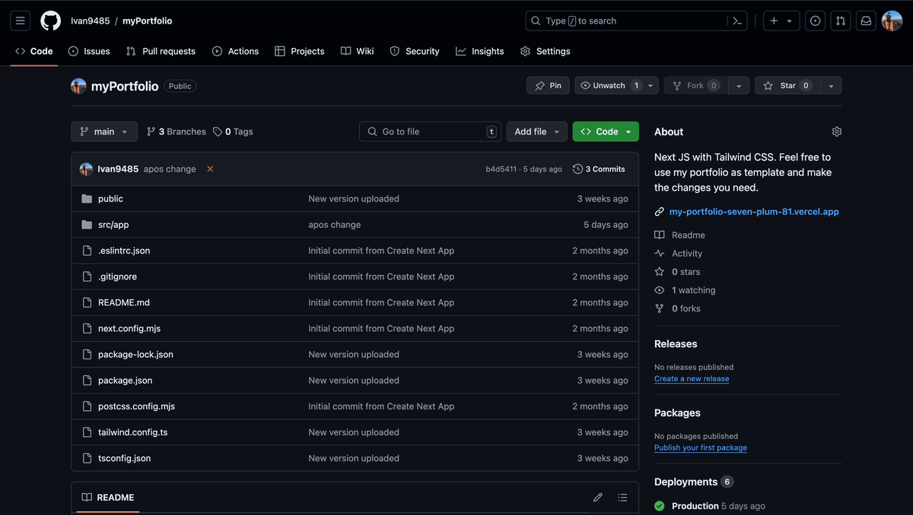The height and width of the screenshot is (515, 913).
Task: Open the Projects tab
Action: point(299,51)
